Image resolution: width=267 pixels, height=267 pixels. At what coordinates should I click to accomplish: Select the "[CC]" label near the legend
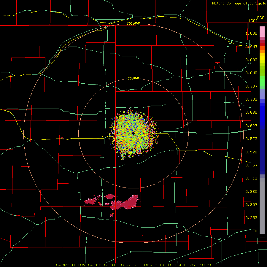(x=253, y=20)
